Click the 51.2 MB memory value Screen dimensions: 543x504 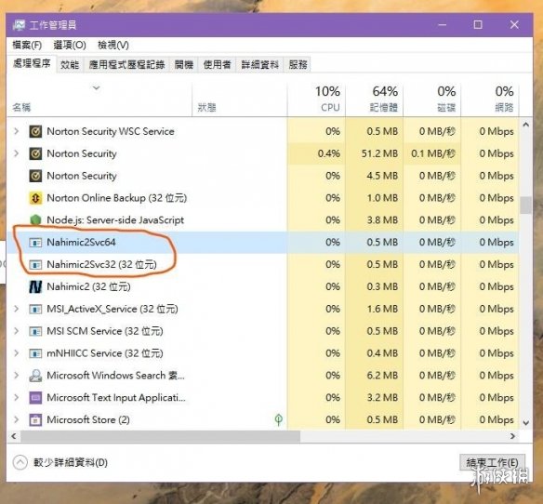[379, 153]
